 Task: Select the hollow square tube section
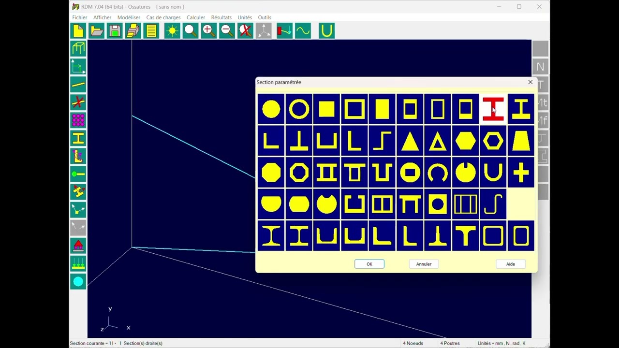(354, 109)
